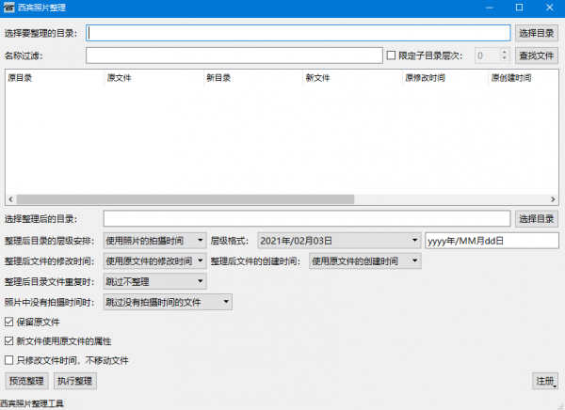Click the 原修改时间 column header
The image size is (565, 410).
445,78
